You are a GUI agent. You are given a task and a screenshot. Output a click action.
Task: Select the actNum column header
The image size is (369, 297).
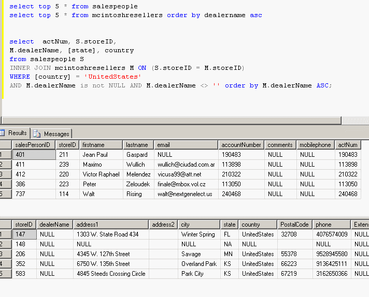point(348,145)
